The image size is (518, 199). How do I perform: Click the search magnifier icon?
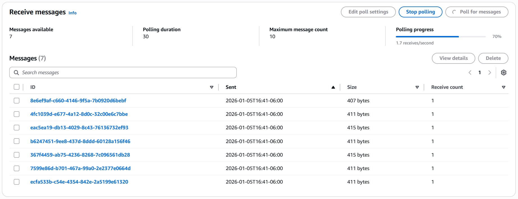point(16,73)
